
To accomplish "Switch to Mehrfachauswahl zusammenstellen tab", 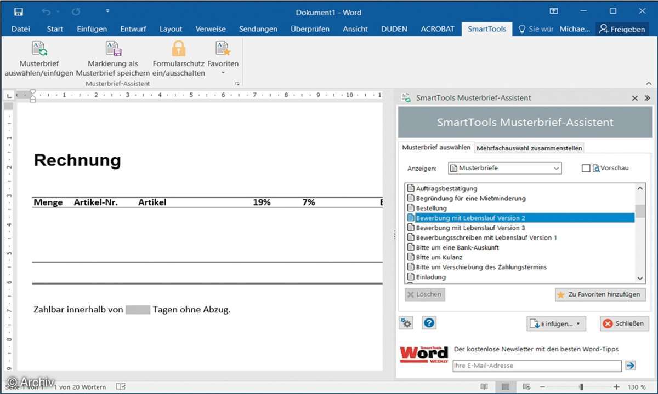I will pos(529,148).
